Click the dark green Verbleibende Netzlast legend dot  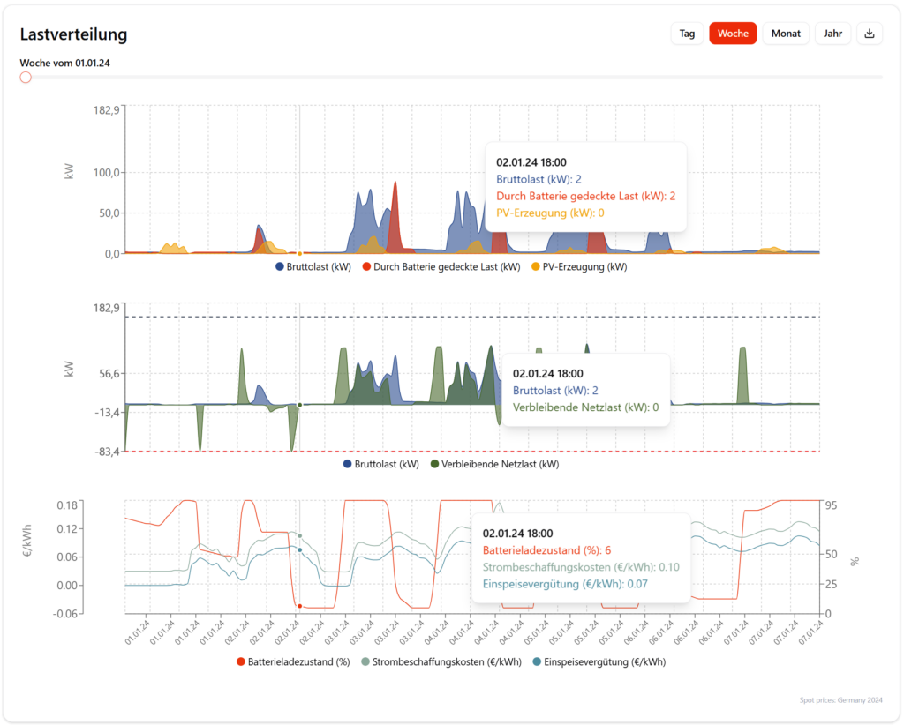[434, 464]
